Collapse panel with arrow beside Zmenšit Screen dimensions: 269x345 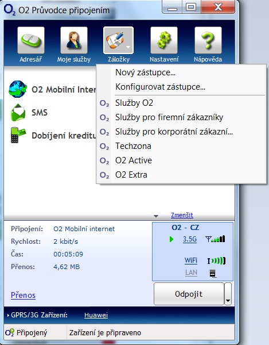[156, 216]
